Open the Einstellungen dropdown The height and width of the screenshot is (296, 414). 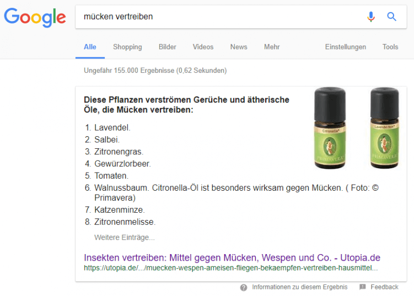pyautogui.click(x=345, y=47)
